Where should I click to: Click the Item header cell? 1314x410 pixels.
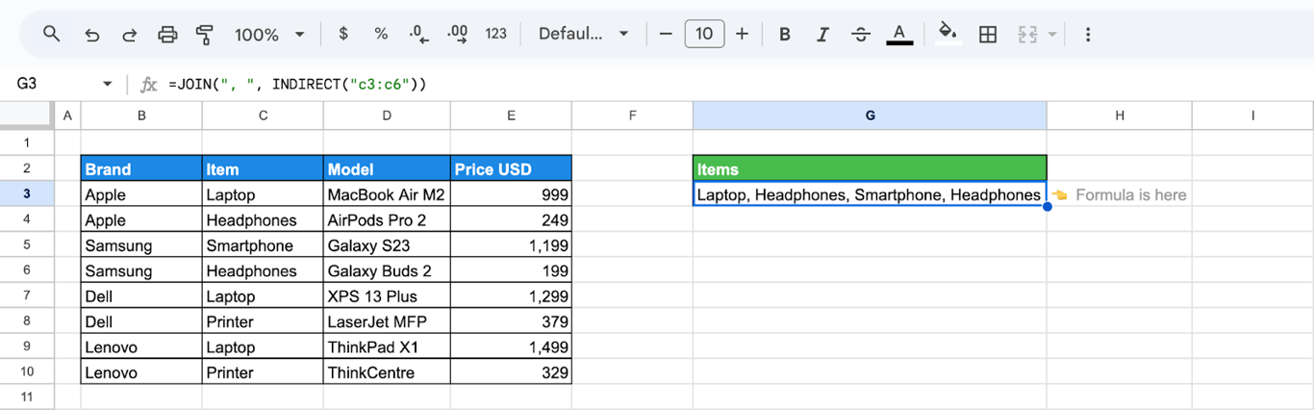pyautogui.click(x=263, y=169)
